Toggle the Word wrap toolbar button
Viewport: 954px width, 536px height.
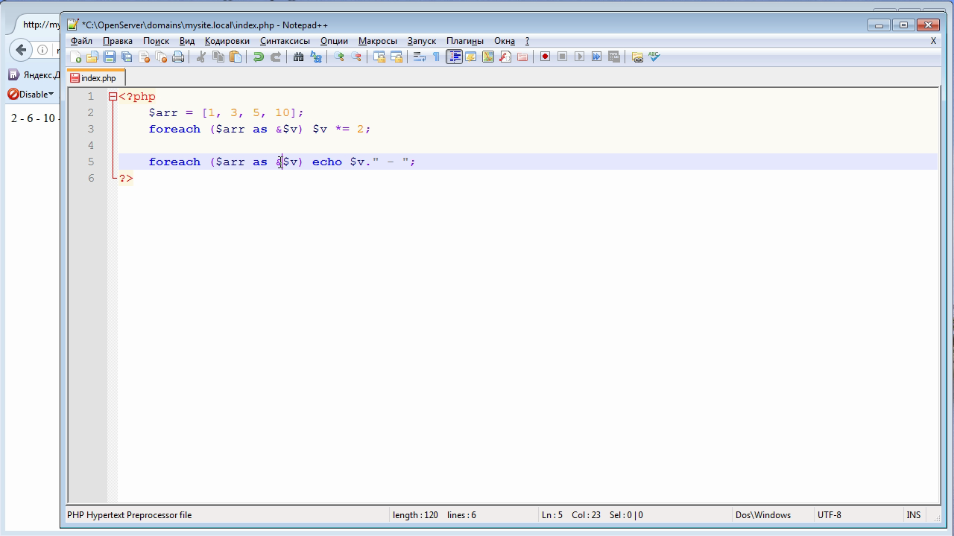point(419,57)
